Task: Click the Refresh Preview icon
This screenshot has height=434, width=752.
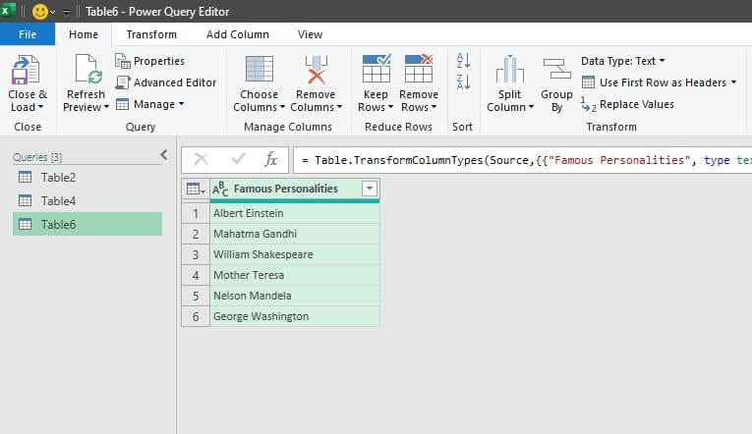Action: coord(87,70)
